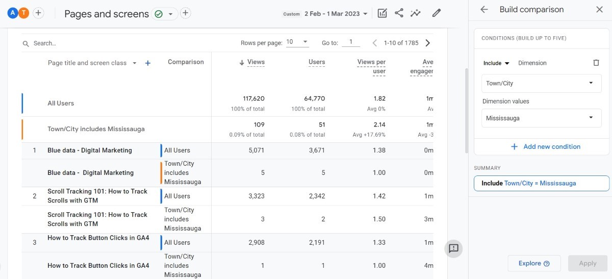This screenshot has width=612, height=279.
Task: Click the orange 'T' Town/City comparison chip
Action: click(23, 13)
